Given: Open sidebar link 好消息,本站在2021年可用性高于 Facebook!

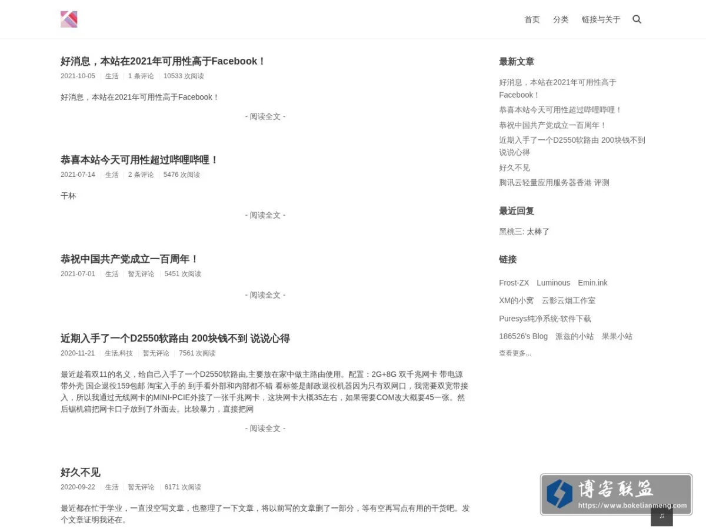Looking at the screenshot, I should coord(558,89).
